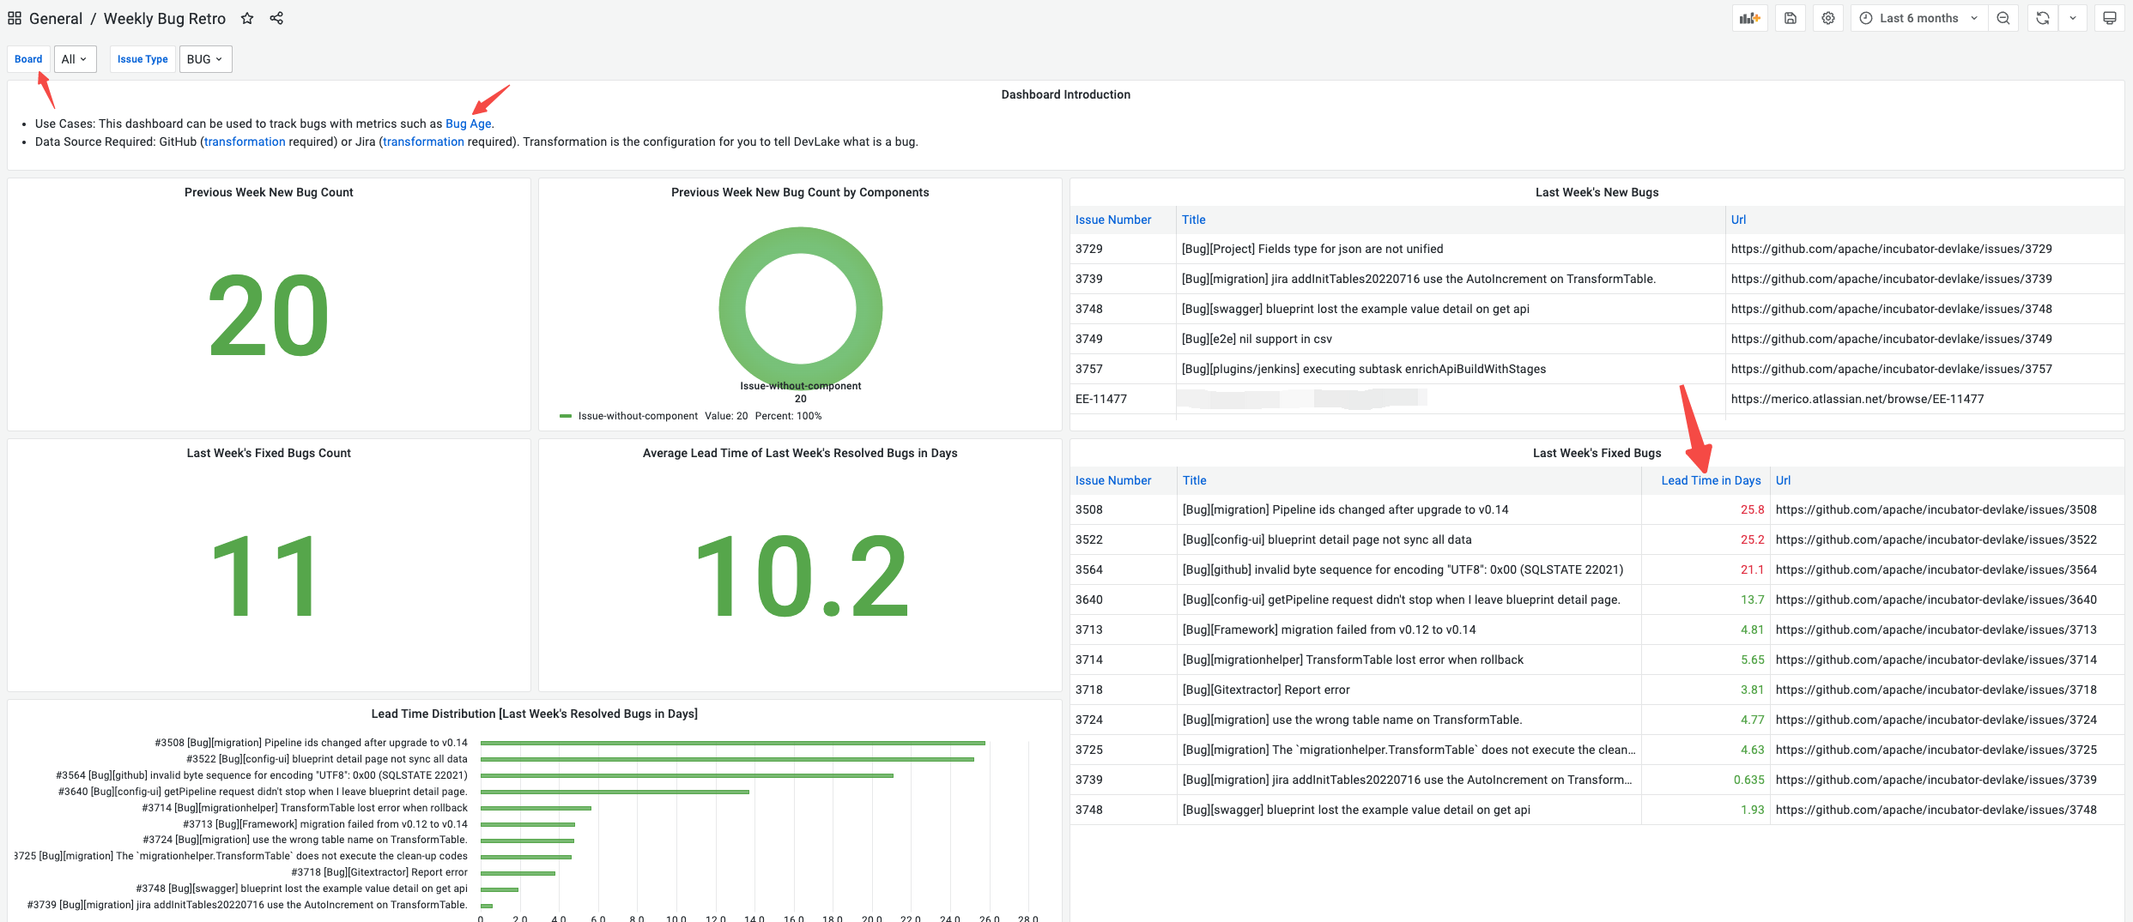Image resolution: width=2133 pixels, height=922 pixels.
Task: Click the share dashboard icon
Action: 276,18
